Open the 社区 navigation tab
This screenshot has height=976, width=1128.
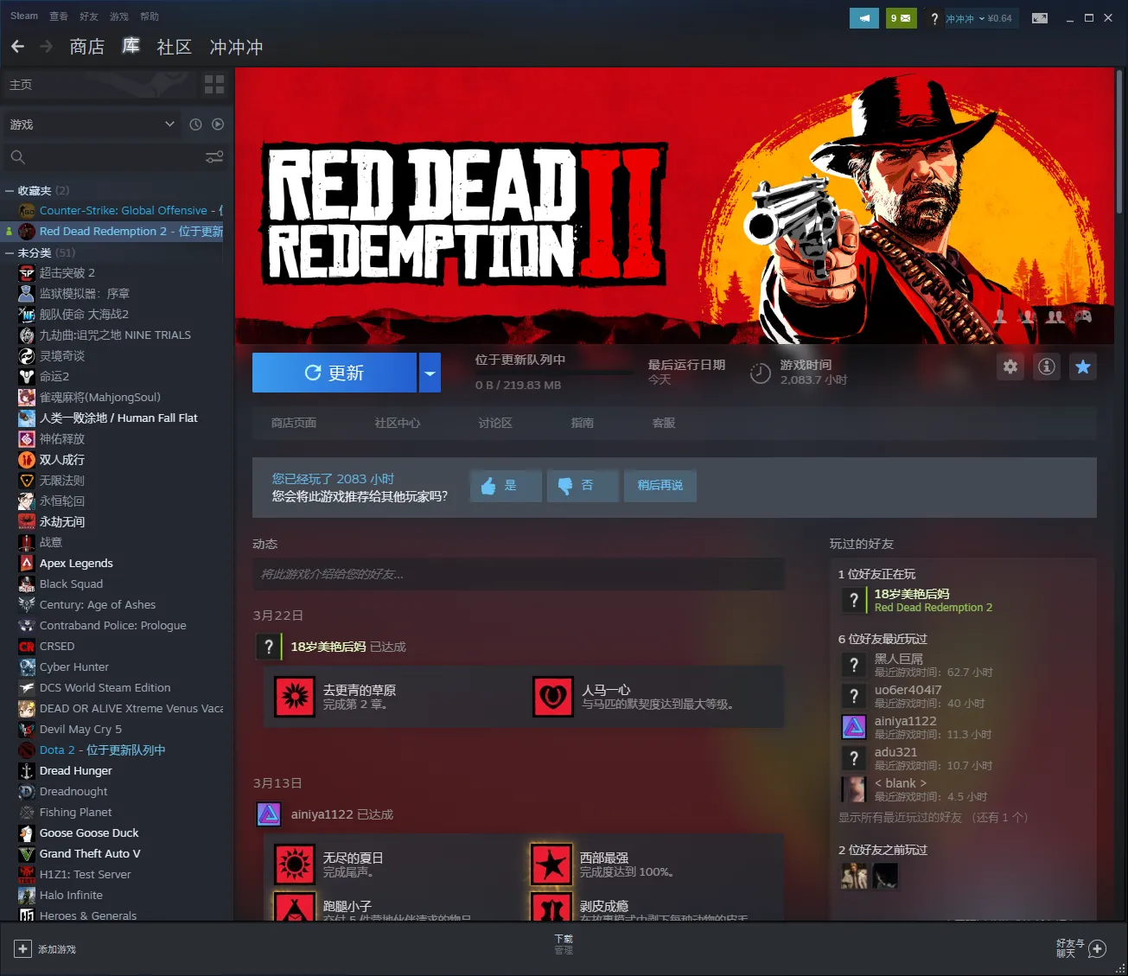click(x=174, y=47)
